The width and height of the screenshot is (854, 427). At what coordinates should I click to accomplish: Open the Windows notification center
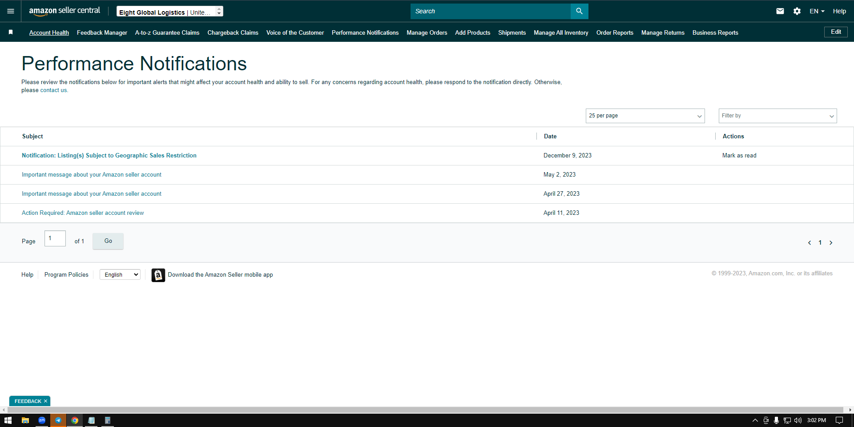[839, 420]
